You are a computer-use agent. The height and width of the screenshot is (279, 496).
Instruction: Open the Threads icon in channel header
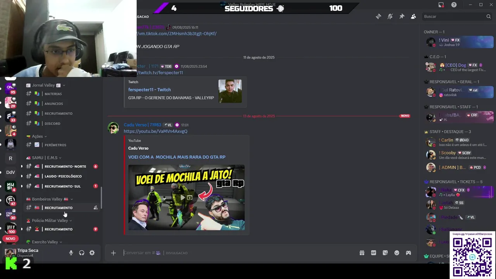point(379,16)
